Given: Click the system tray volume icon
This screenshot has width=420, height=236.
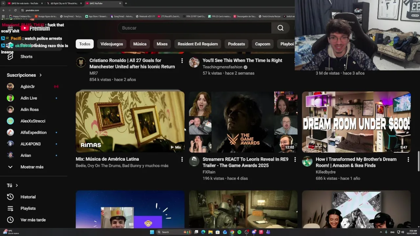Looking at the screenshot, I should tap(403, 232).
